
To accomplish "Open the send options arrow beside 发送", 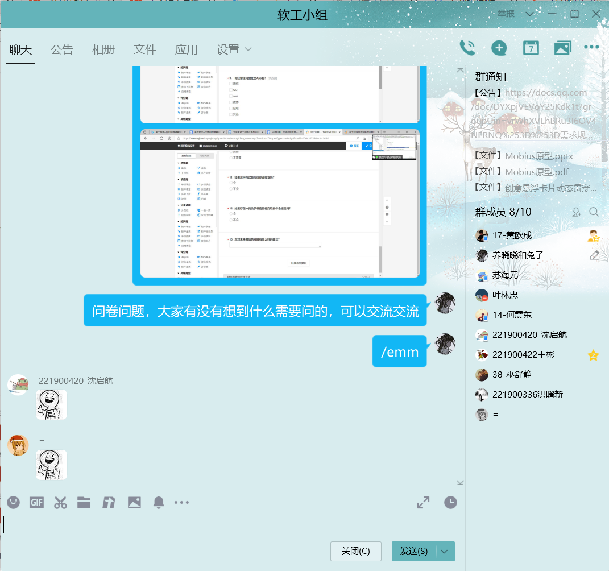I will tap(445, 552).
